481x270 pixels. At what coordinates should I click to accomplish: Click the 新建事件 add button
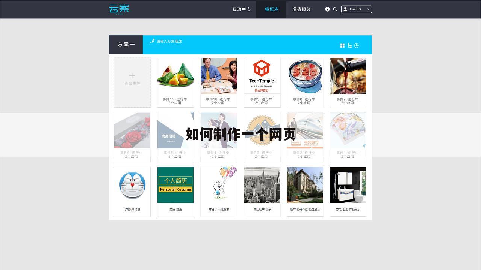coord(132,79)
